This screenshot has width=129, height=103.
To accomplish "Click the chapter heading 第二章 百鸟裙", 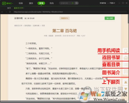I will click(64, 31).
